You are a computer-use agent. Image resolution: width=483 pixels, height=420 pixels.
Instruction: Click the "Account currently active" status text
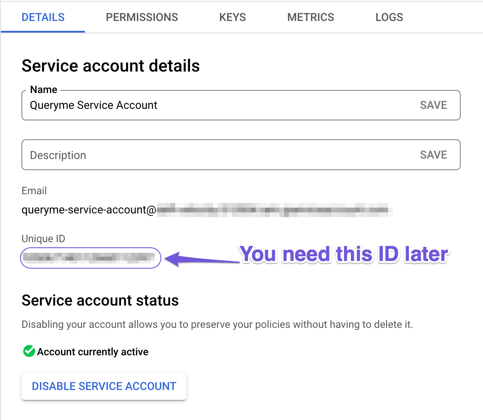pyautogui.click(x=93, y=352)
